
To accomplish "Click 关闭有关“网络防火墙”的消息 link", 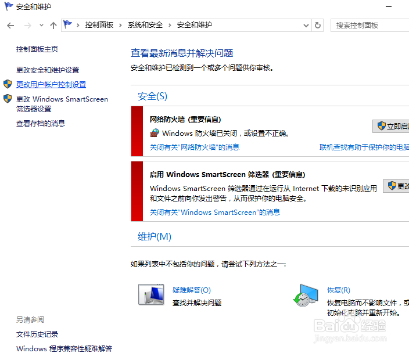I will (x=195, y=147).
